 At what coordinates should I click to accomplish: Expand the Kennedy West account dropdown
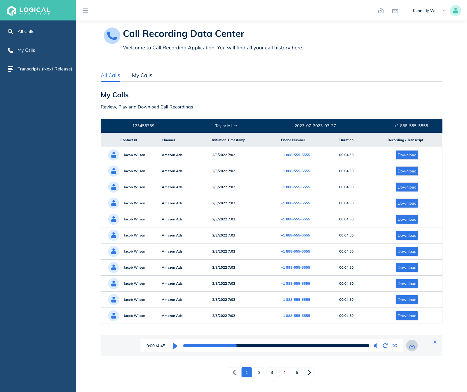pyautogui.click(x=429, y=11)
